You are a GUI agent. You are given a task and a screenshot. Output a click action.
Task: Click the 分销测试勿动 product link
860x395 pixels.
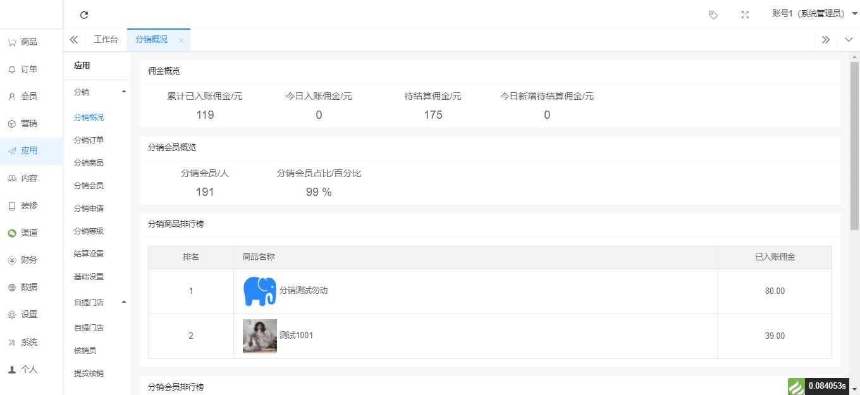(304, 291)
